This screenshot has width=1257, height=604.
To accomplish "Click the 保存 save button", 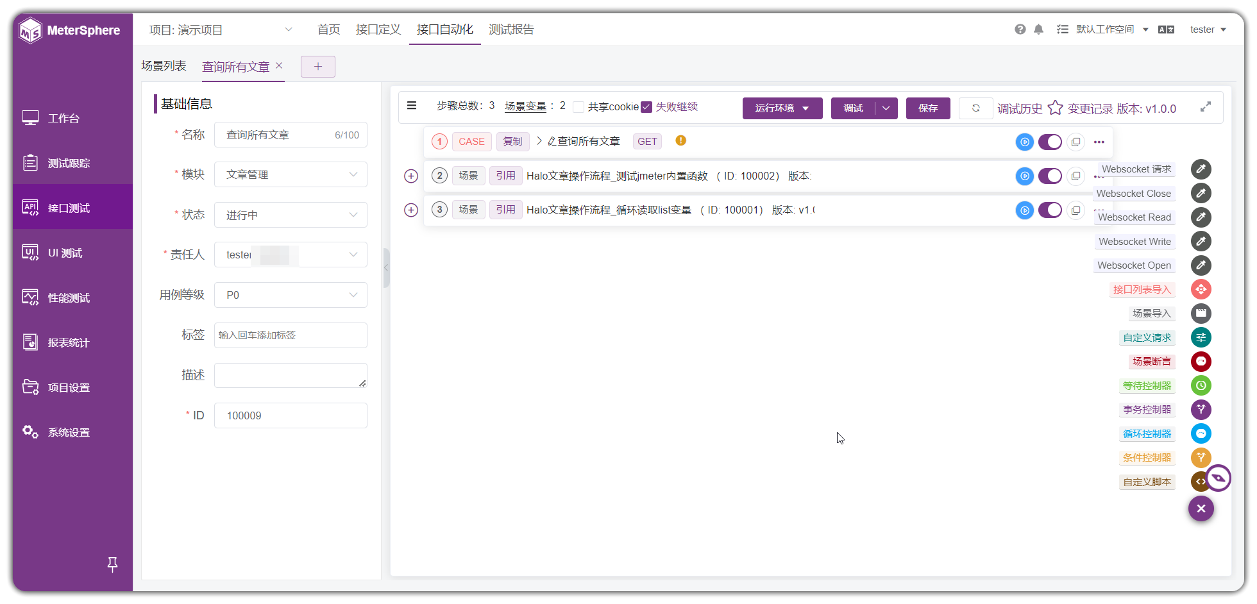I will [x=928, y=108].
